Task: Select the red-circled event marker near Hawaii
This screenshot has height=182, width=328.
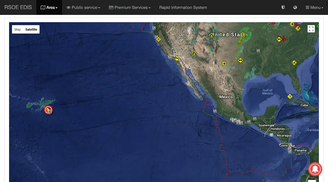Action: coord(48,110)
